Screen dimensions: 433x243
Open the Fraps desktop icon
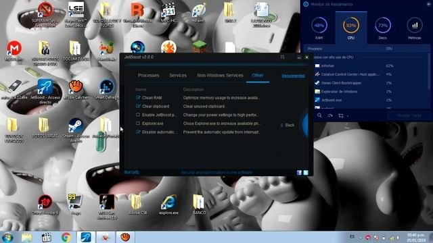coord(75,205)
